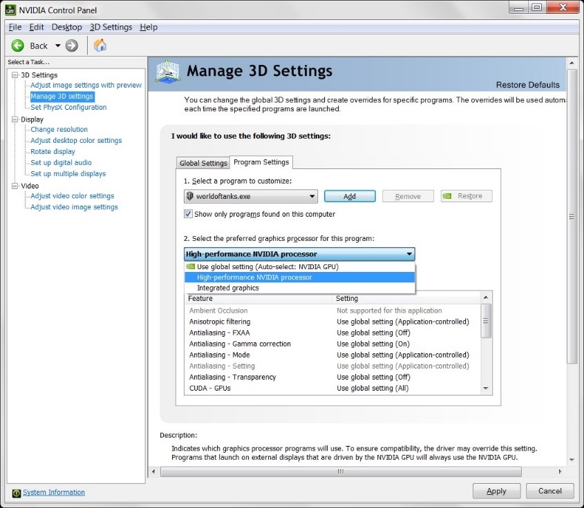Open Set PhysX Configuration in tree
This screenshot has width=584, height=508.
pos(68,108)
